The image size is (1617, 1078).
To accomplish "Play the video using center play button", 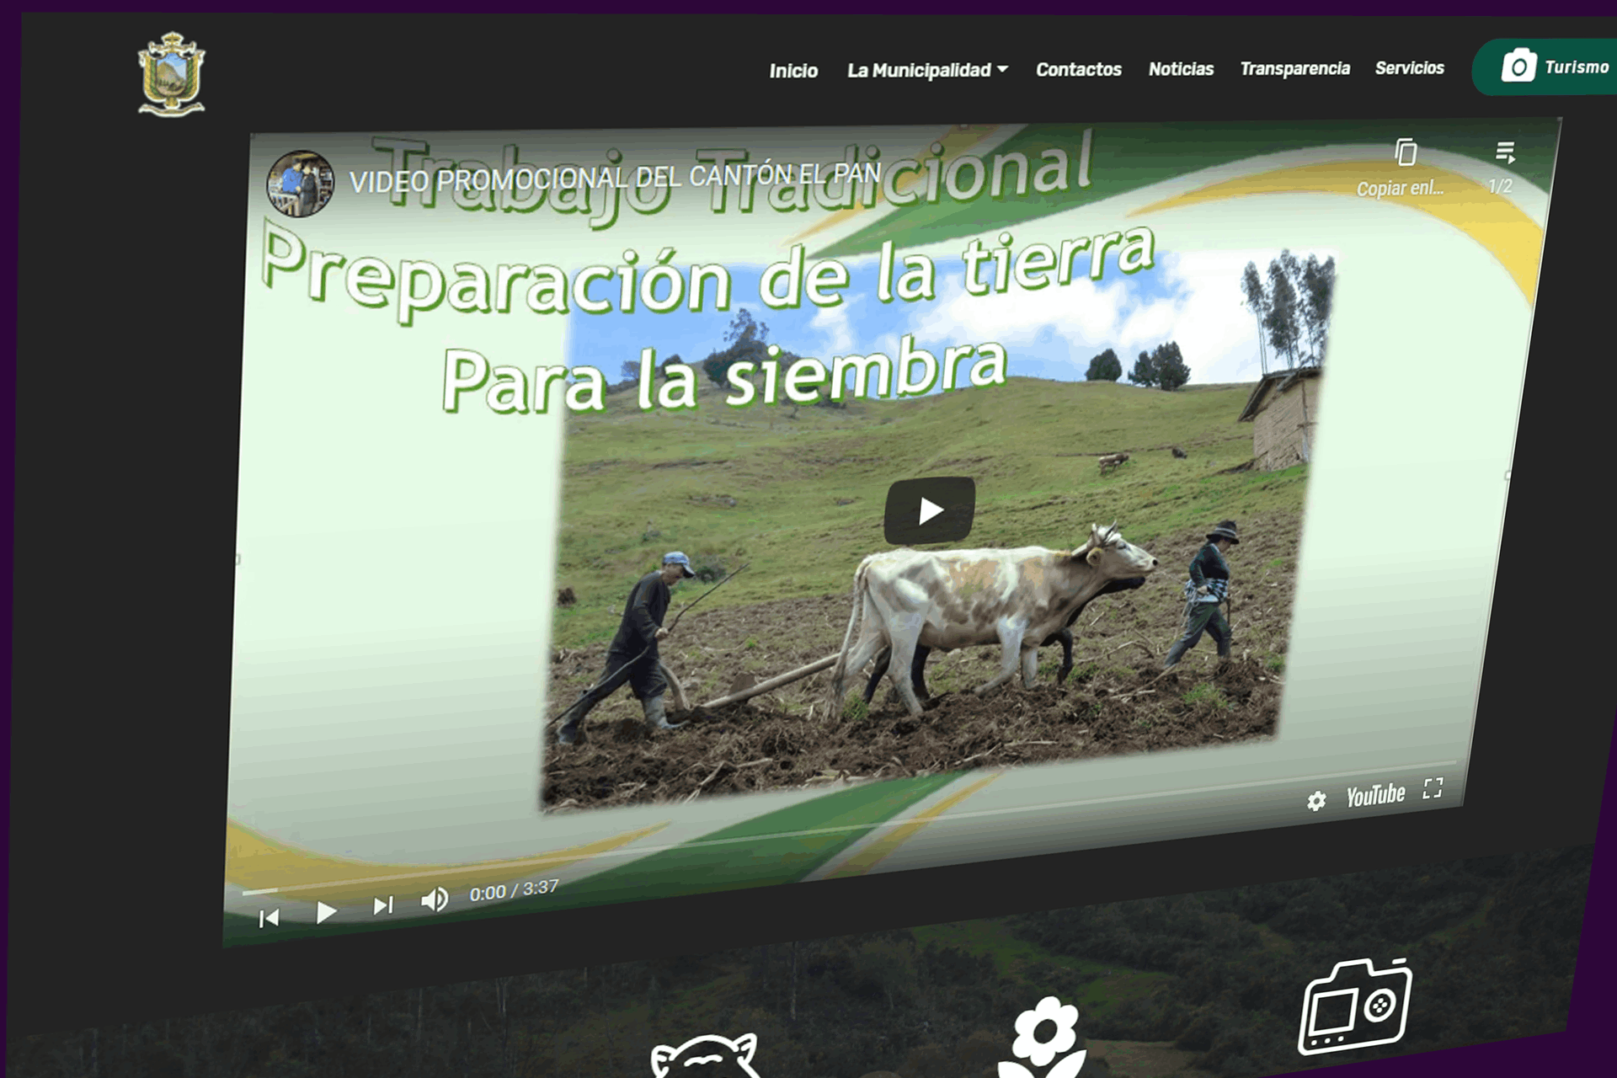I will tap(930, 510).
